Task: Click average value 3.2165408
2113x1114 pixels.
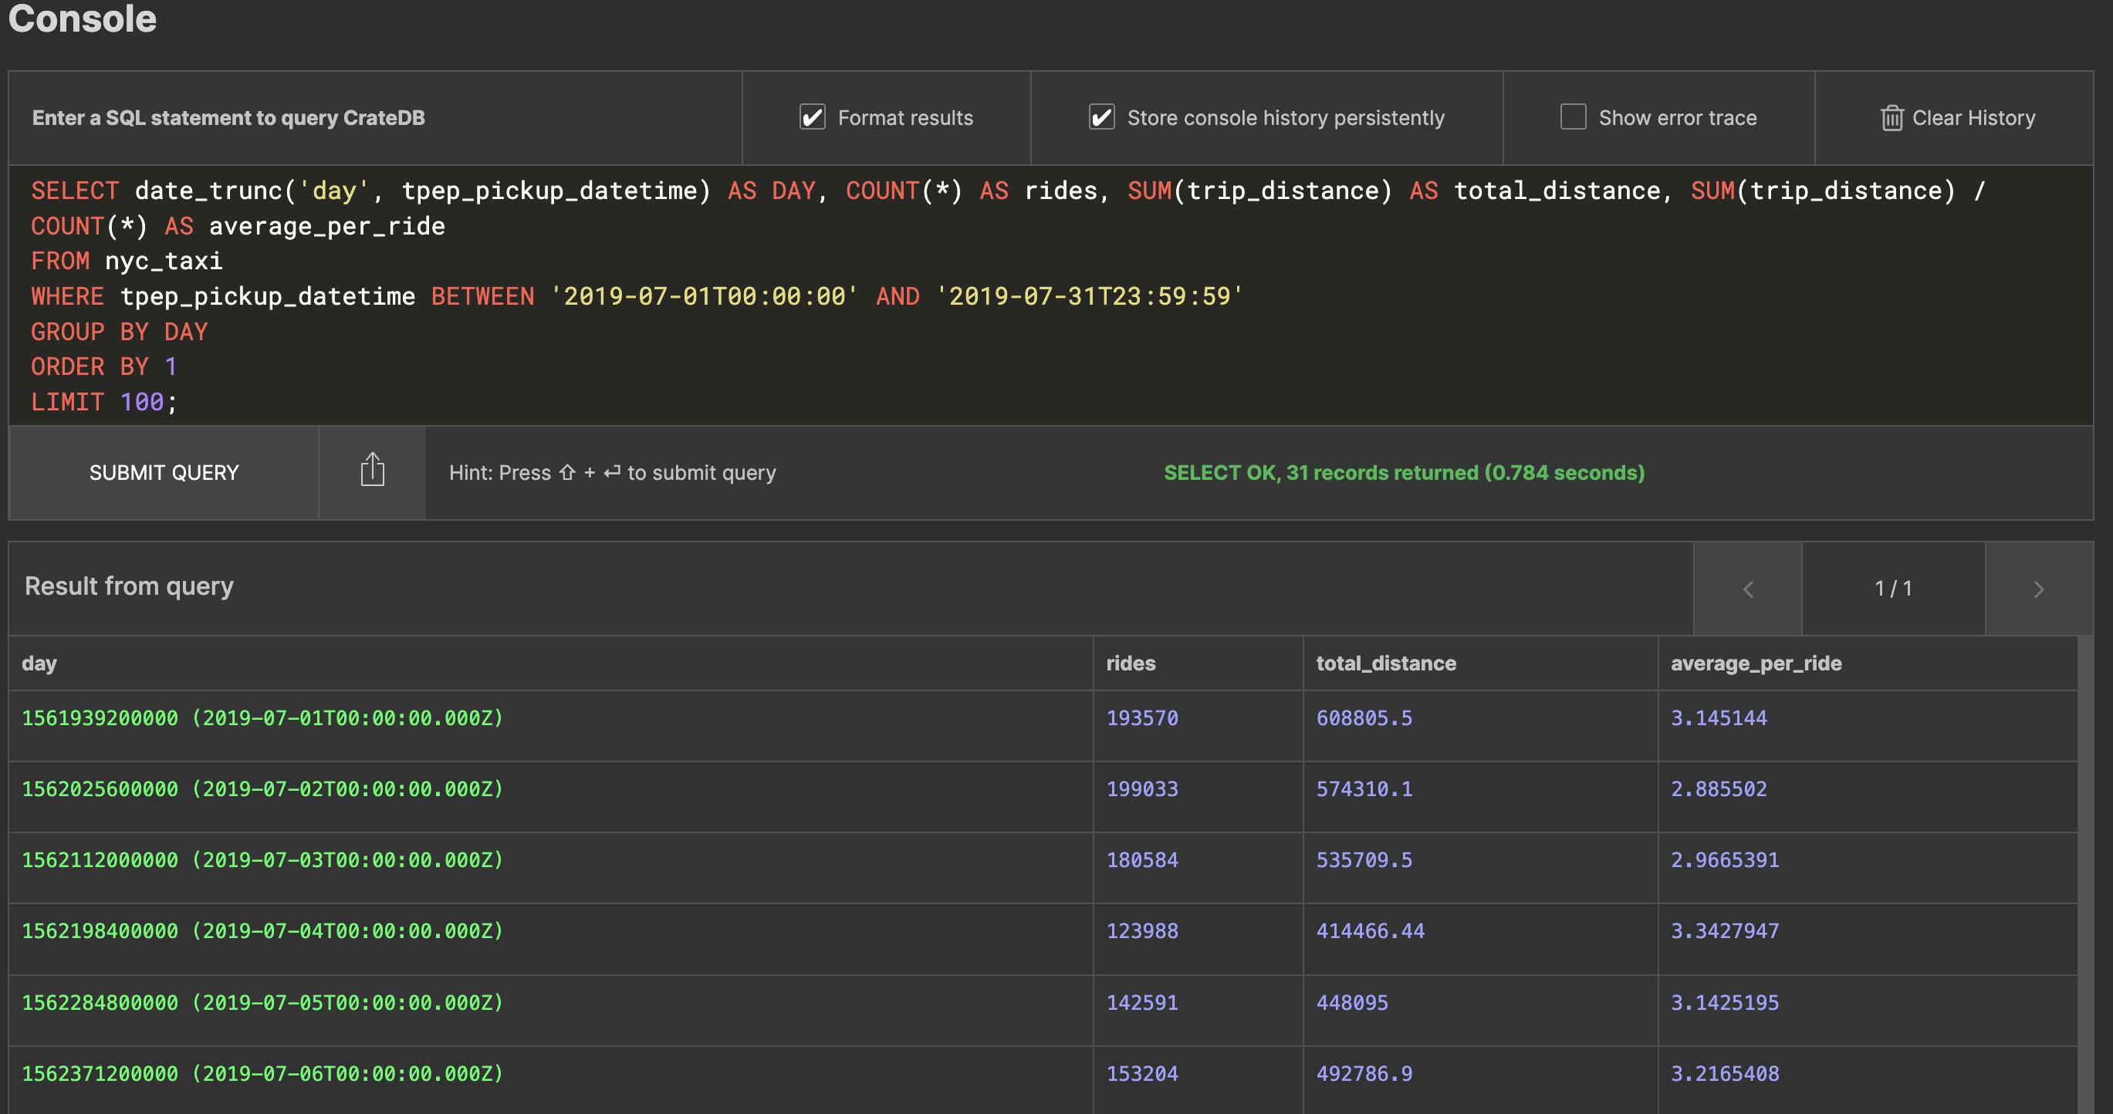Action: click(x=1725, y=1074)
